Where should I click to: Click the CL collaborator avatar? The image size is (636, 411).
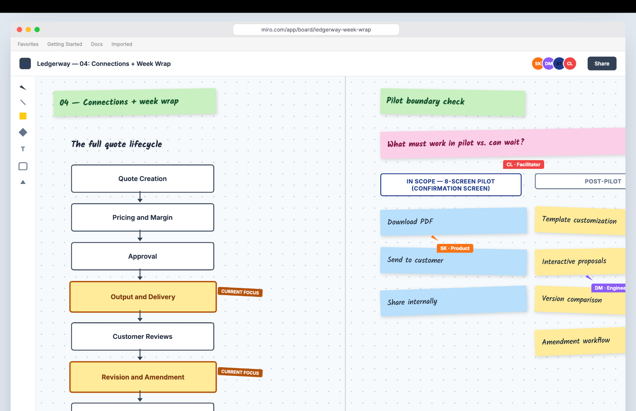570,64
